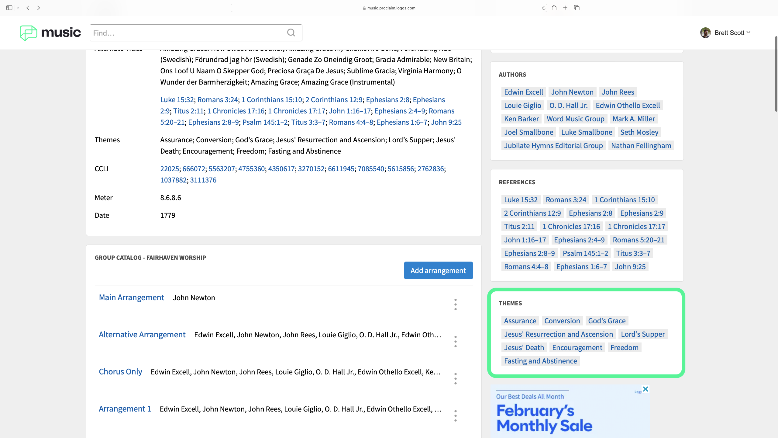The height and width of the screenshot is (438, 778).
Task: Open the sidebar dropdown chevron
Action: 18,8
